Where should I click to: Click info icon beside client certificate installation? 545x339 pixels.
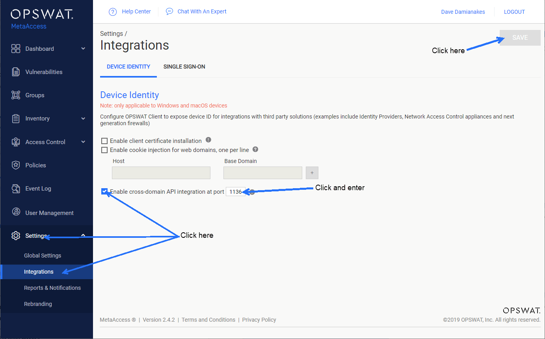(208, 140)
